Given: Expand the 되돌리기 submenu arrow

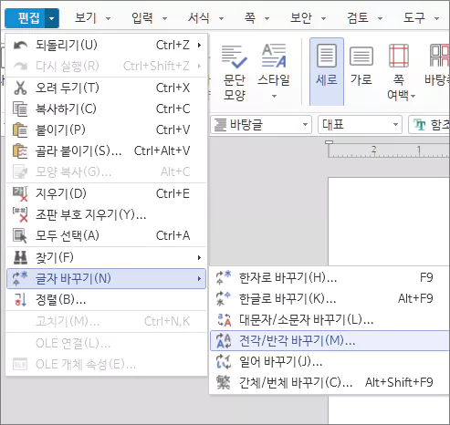Looking at the screenshot, I should (x=199, y=46).
